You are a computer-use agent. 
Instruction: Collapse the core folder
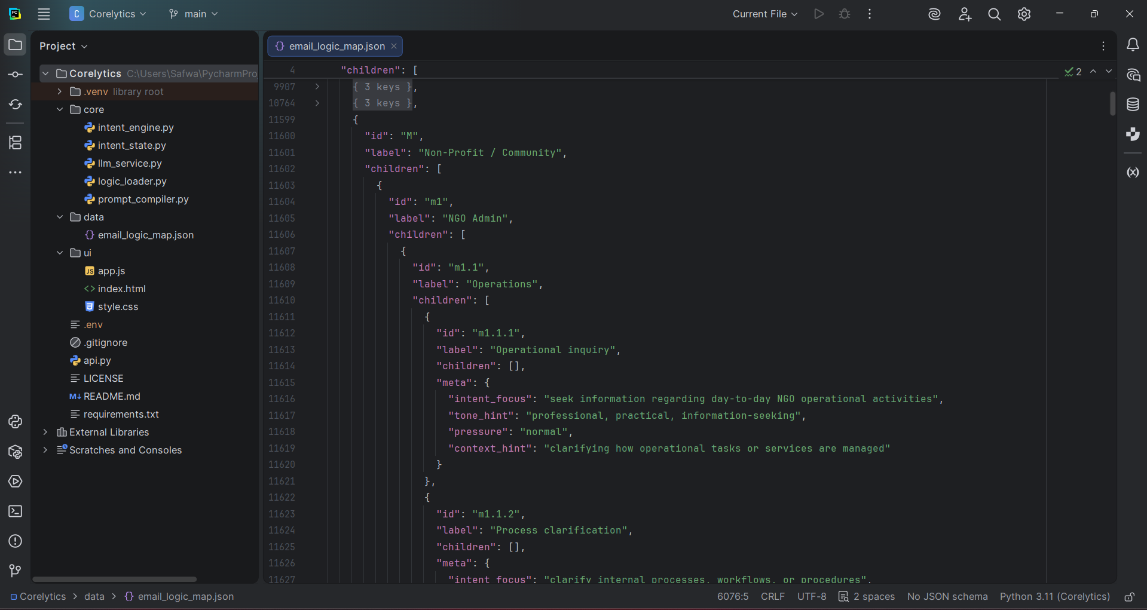click(60, 109)
